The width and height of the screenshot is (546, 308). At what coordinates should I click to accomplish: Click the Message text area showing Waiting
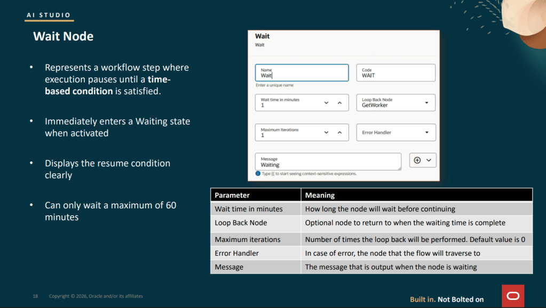click(328, 162)
